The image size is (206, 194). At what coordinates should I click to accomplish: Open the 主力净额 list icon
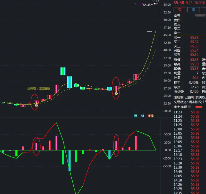[189, 107]
